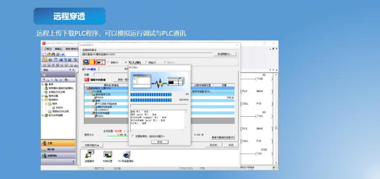Open the 工程 menu
This screenshot has width=380, height=179.
pyautogui.click(x=48, y=49)
